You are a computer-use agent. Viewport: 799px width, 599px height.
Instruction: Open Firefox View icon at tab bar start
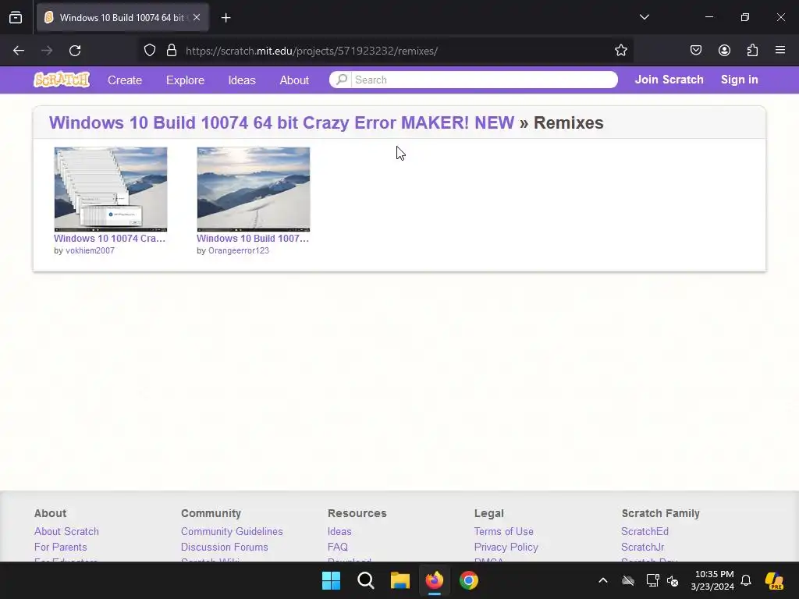[x=16, y=17]
